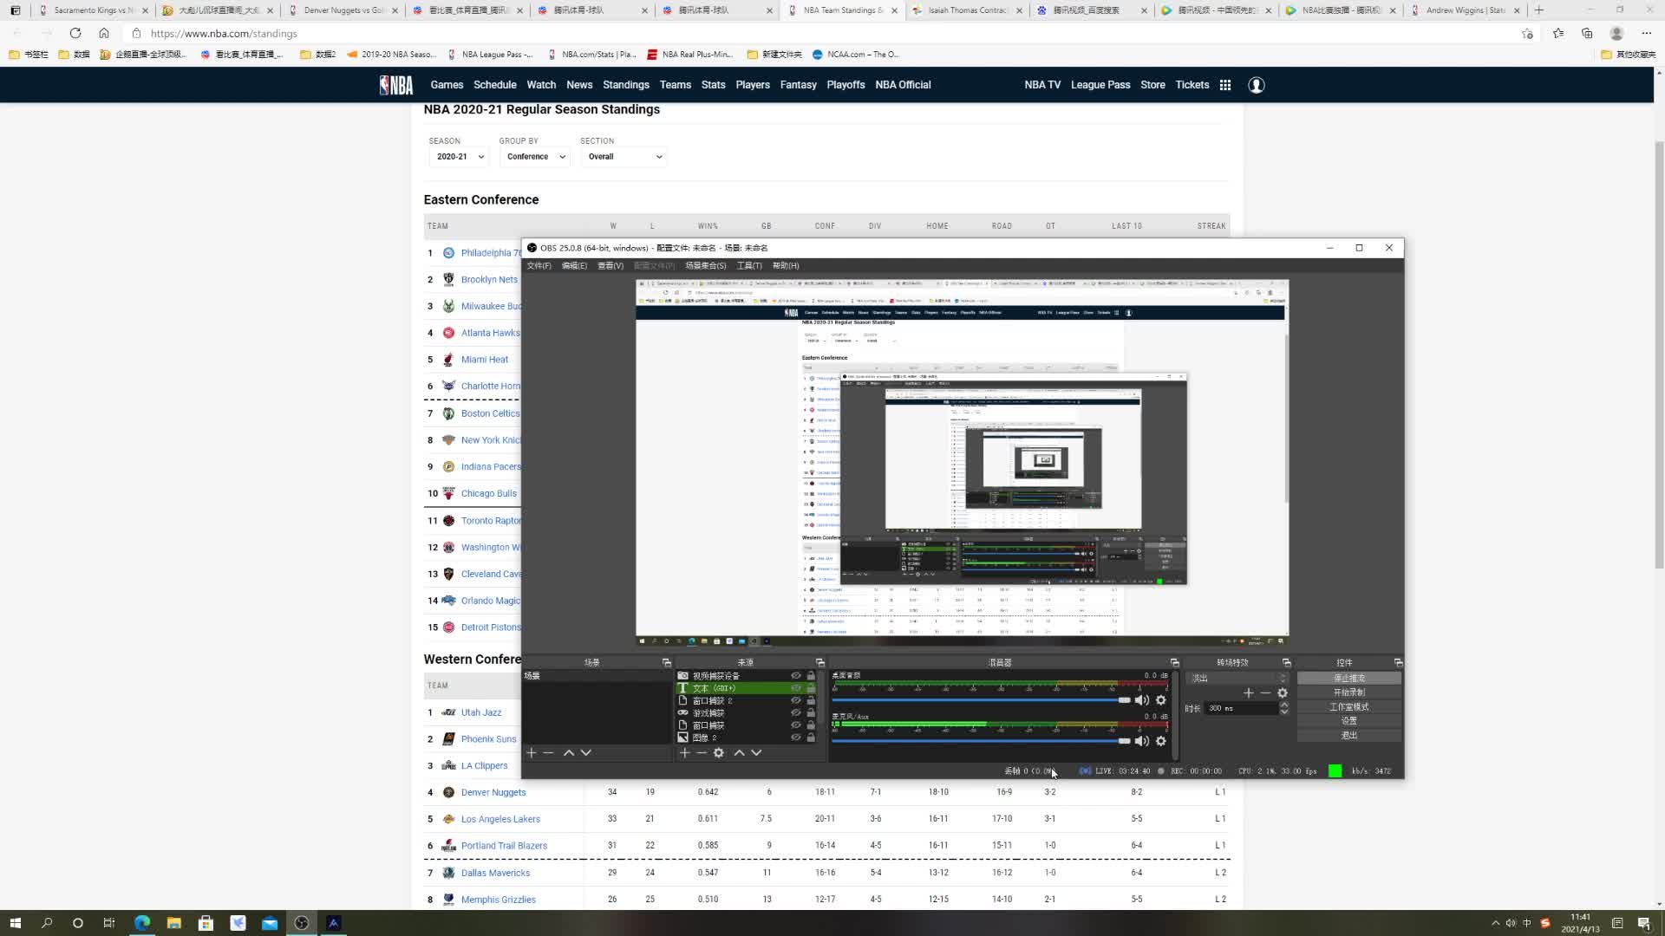Adjust the desktop audio volume slider

[x=1124, y=700]
